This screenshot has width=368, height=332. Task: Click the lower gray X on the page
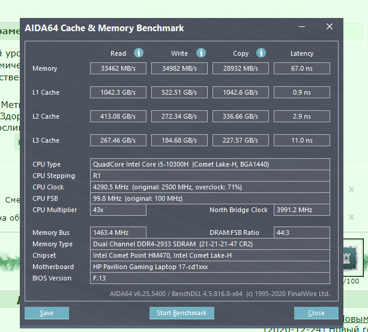coord(351,217)
